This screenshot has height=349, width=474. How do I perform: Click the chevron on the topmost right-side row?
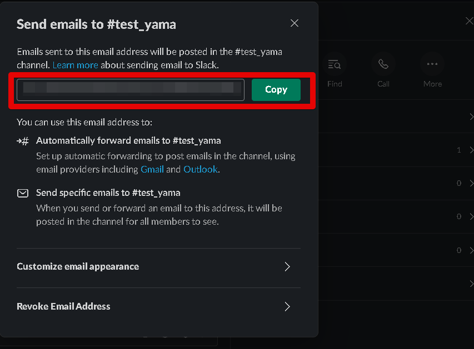[471, 117]
